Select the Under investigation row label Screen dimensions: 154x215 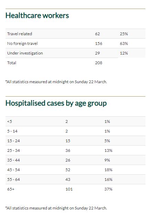click(25, 53)
